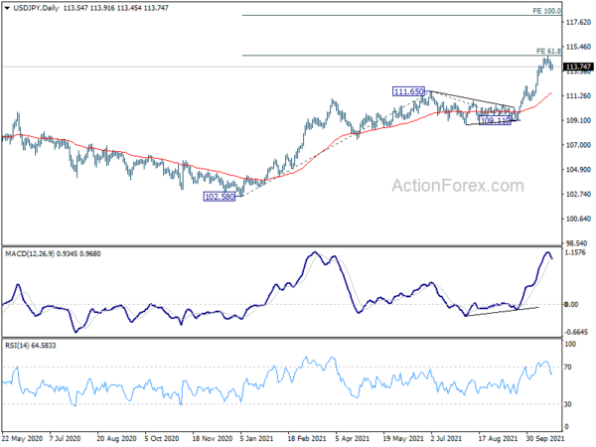This screenshot has height=447, width=596.
Task: Click the date label 18 Feb 2021
Action: pos(307,439)
